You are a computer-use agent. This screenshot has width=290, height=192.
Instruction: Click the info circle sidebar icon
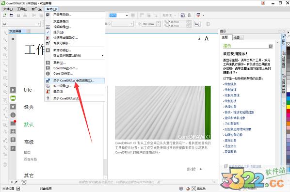[x=13, y=115]
